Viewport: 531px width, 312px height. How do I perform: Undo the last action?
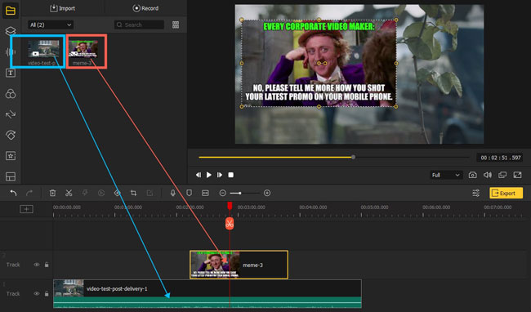pyautogui.click(x=13, y=193)
